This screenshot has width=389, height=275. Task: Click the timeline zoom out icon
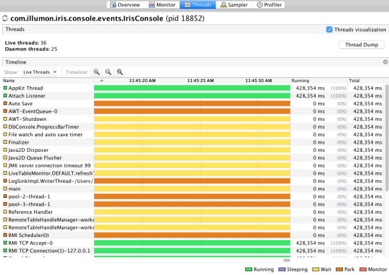(x=108, y=72)
